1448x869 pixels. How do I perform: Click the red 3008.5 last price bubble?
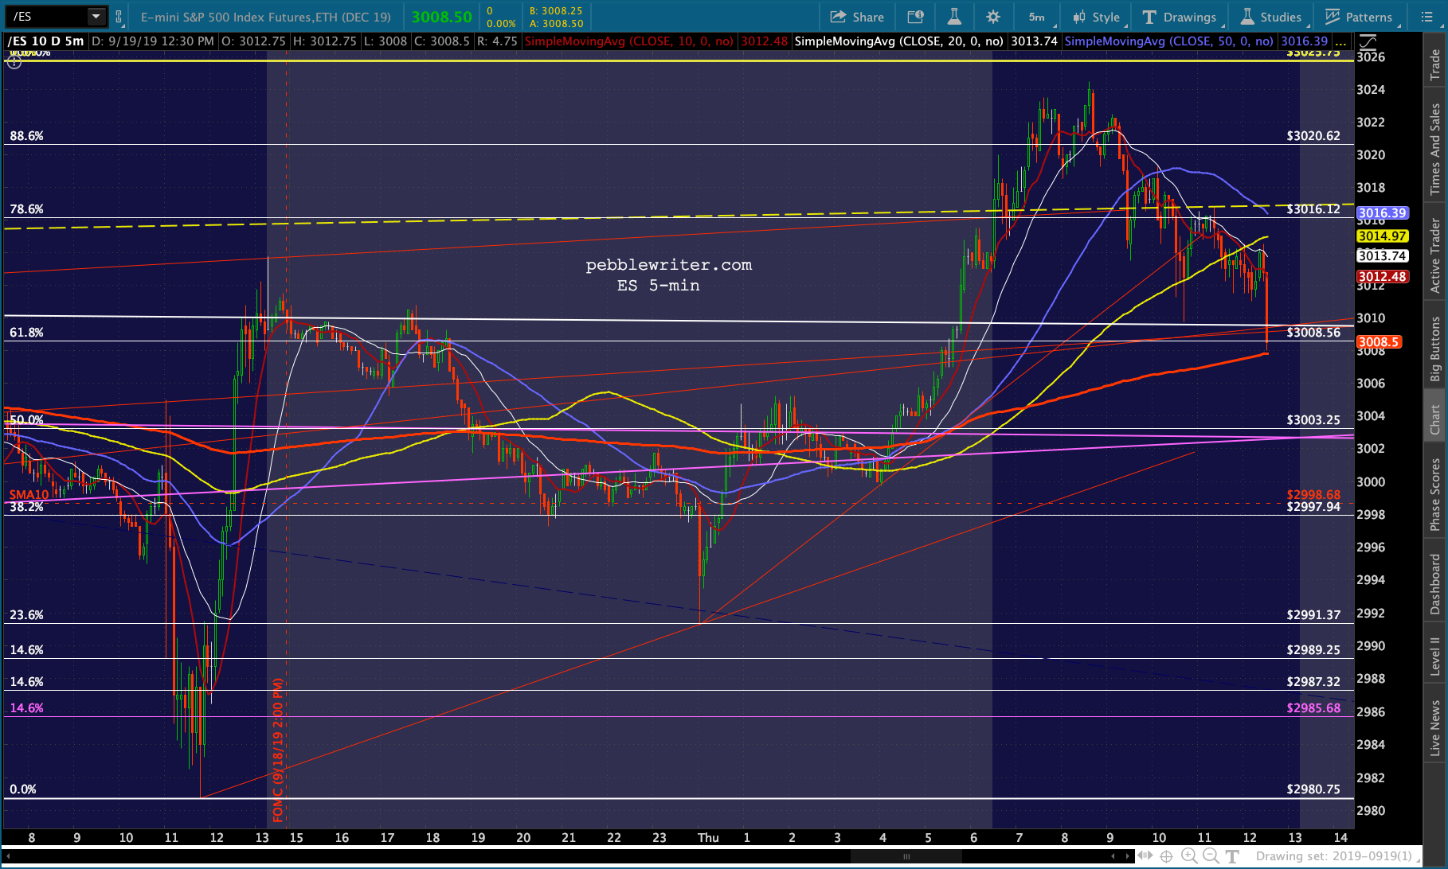pos(1379,342)
